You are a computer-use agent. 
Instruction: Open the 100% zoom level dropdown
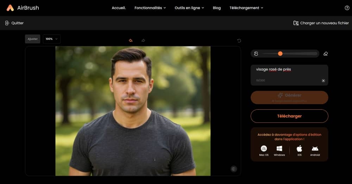tap(52, 39)
